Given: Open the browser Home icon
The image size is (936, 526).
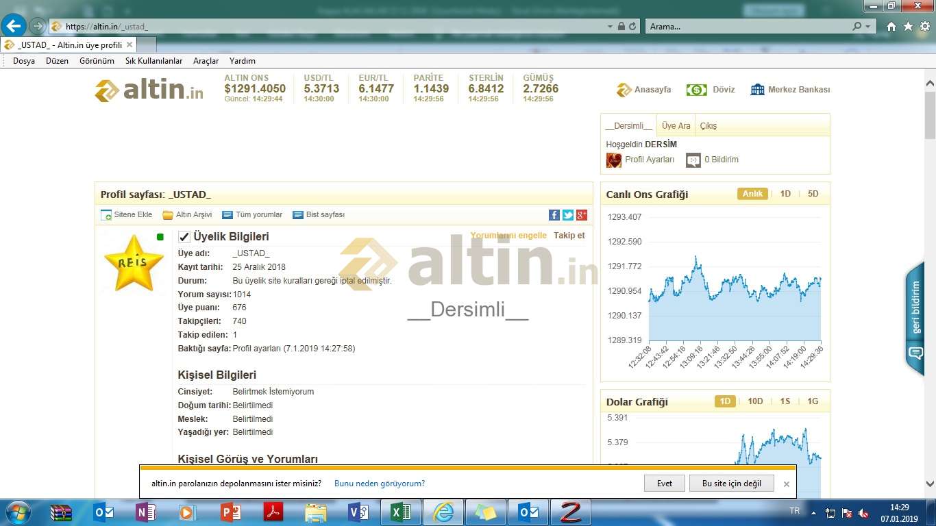Looking at the screenshot, I should coord(891,26).
